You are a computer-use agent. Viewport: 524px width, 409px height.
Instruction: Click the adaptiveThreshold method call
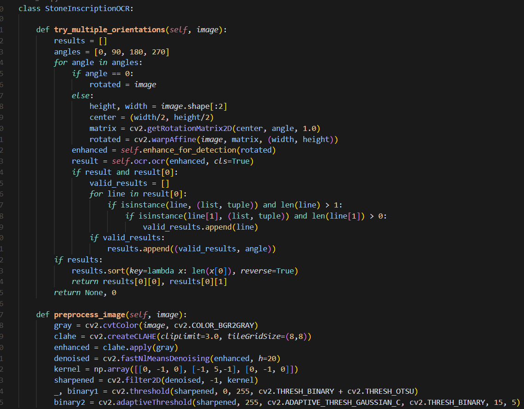coord(154,402)
